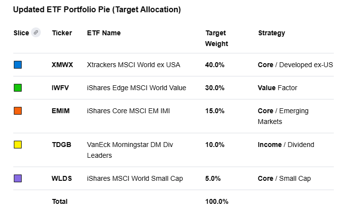Select the green IWFV slice swatch

(x=18, y=88)
